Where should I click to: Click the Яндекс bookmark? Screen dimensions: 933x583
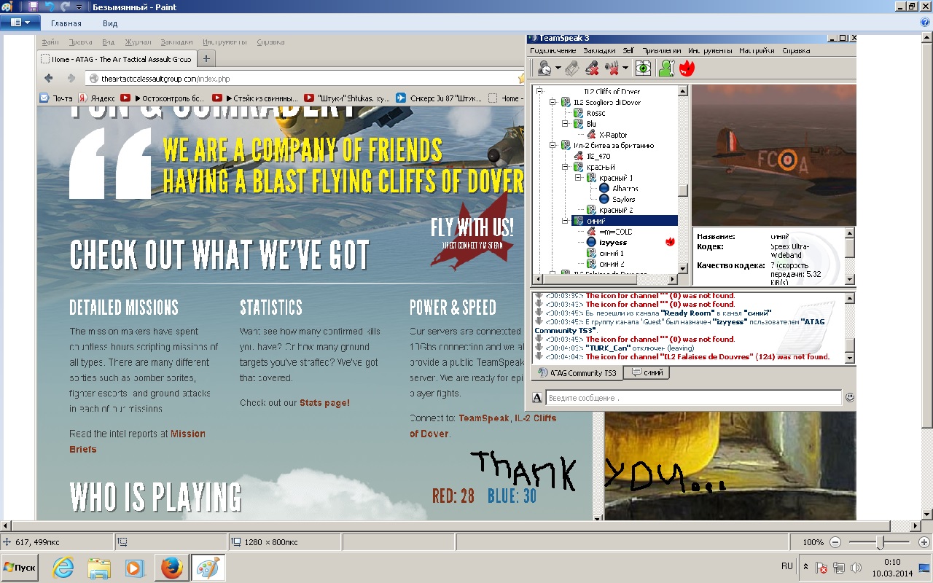[97, 98]
